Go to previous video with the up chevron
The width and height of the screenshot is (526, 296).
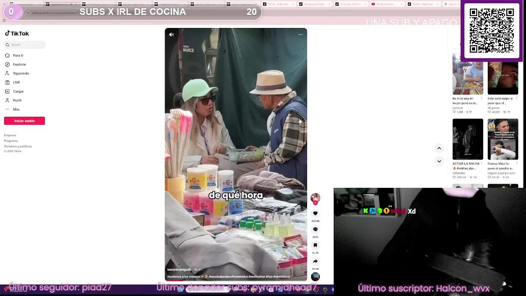439,148
